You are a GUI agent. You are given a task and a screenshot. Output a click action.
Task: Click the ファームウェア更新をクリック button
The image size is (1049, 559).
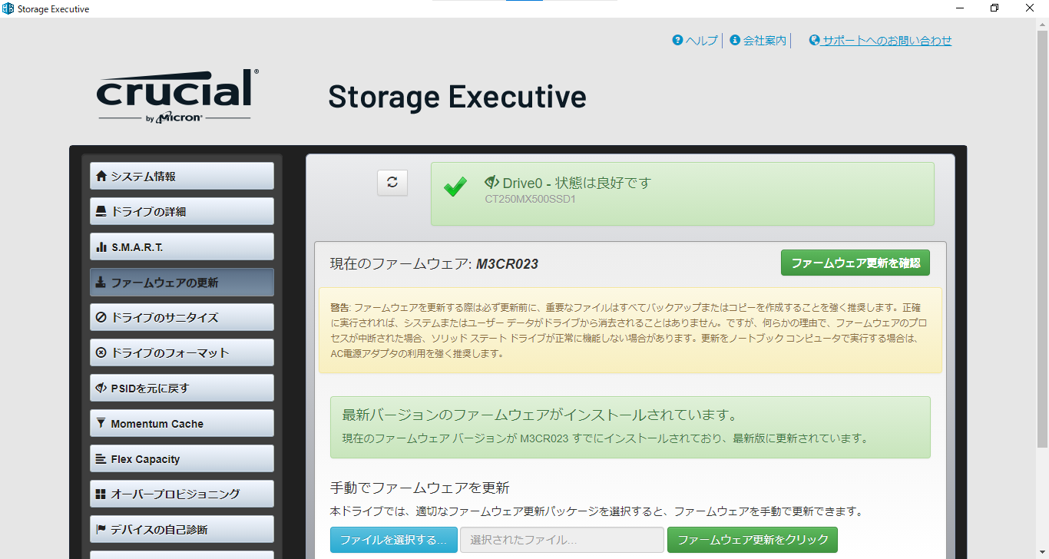(x=753, y=540)
